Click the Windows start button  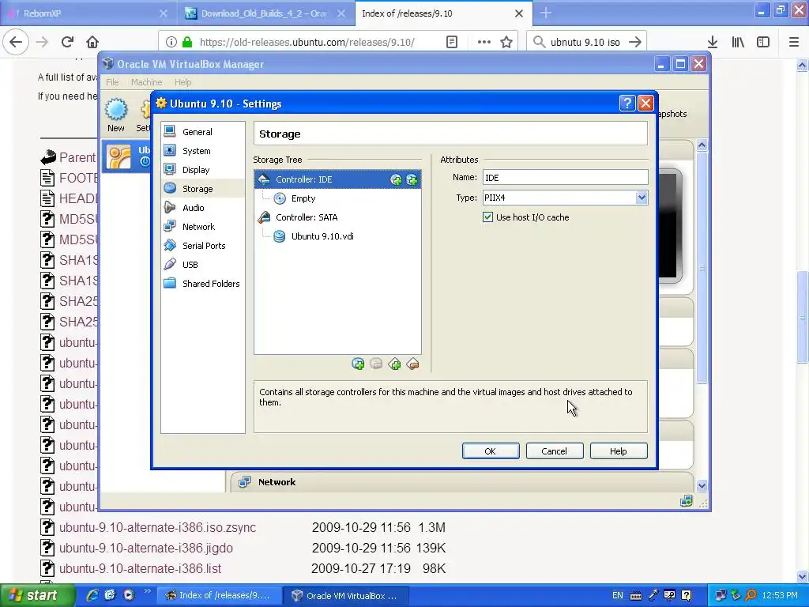coord(37,596)
